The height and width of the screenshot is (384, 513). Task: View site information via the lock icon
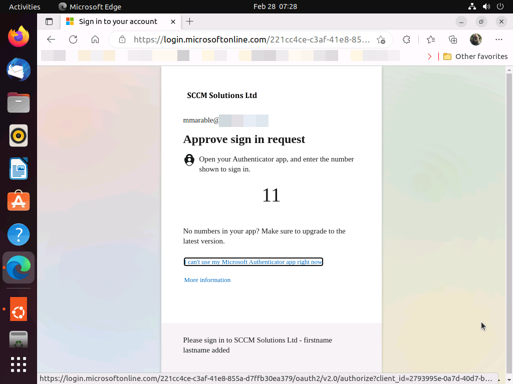121,39
